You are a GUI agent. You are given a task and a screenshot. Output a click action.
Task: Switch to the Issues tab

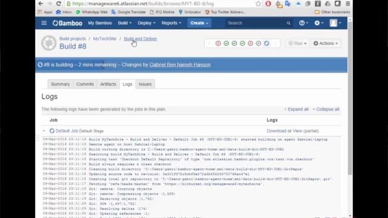pyautogui.click(x=145, y=84)
